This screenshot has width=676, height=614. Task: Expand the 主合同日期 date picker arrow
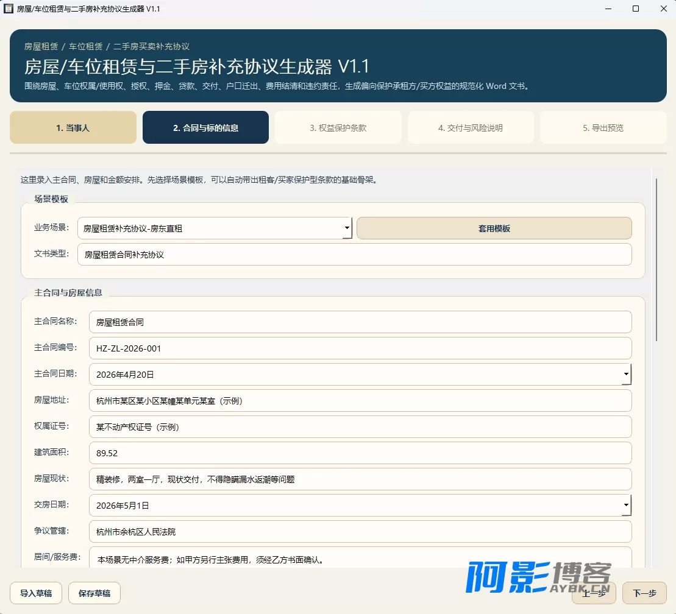(625, 375)
